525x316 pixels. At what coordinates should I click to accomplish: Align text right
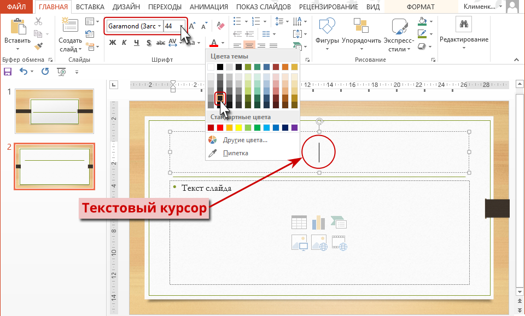[261, 46]
